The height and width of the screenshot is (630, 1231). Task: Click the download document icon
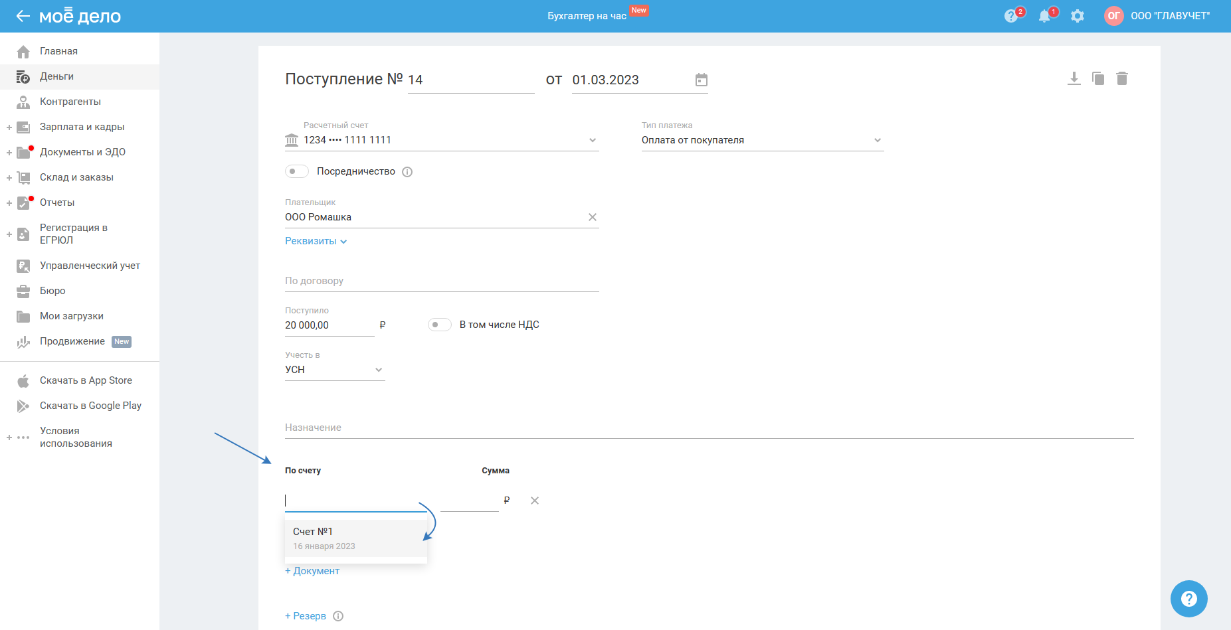(x=1074, y=79)
